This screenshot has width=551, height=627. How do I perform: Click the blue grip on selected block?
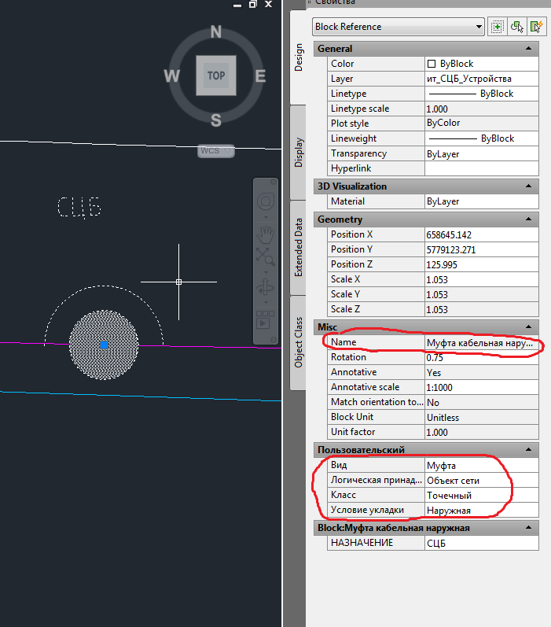point(104,345)
